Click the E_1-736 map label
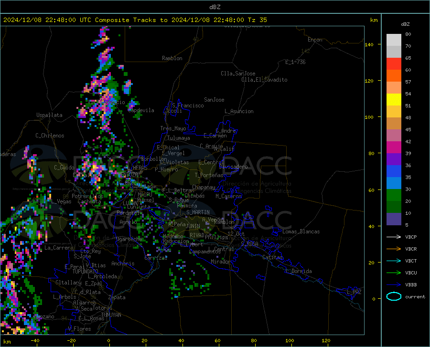Image resolution: width=430 pixels, height=347 pixels. click(x=295, y=62)
